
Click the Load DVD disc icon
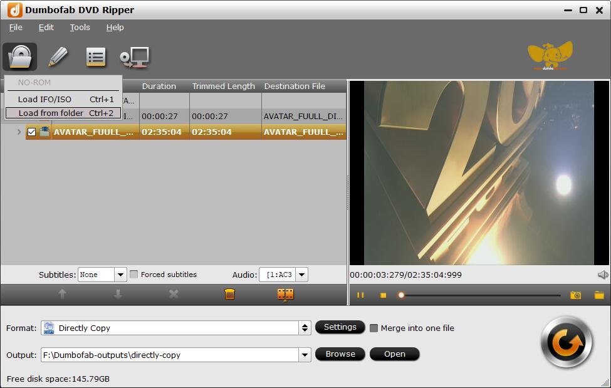click(20, 57)
